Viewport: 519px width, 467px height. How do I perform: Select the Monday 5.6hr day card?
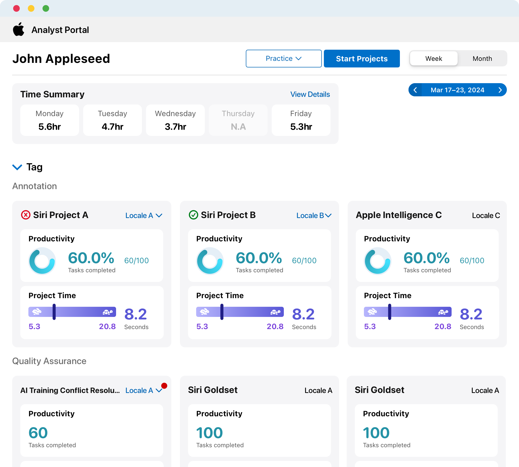tap(49, 120)
